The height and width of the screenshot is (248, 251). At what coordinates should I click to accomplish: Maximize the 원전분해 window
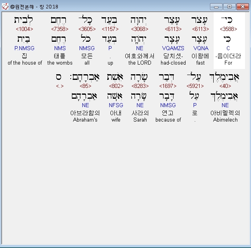229,7
